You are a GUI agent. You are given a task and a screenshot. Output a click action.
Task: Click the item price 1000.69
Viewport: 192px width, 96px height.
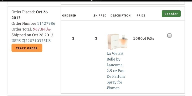point(143,38)
